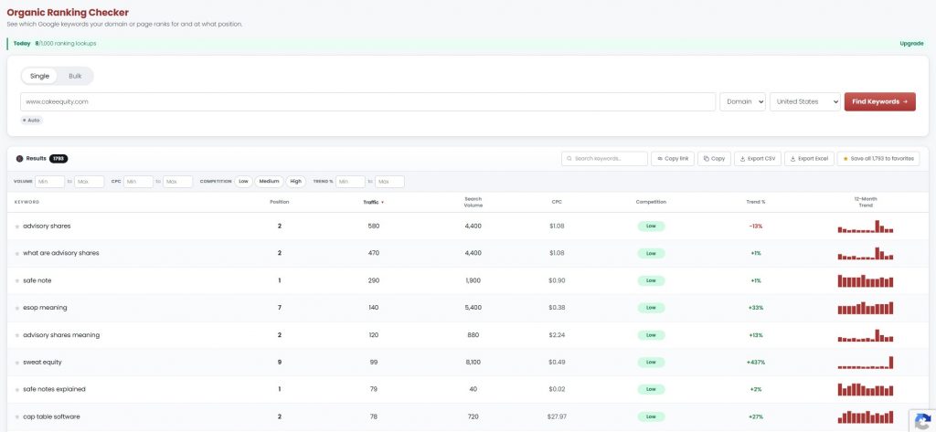Click the reCAPTCHA badge icon
The height and width of the screenshot is (432, 936).
pyautogui.click(x=922, y=420)
